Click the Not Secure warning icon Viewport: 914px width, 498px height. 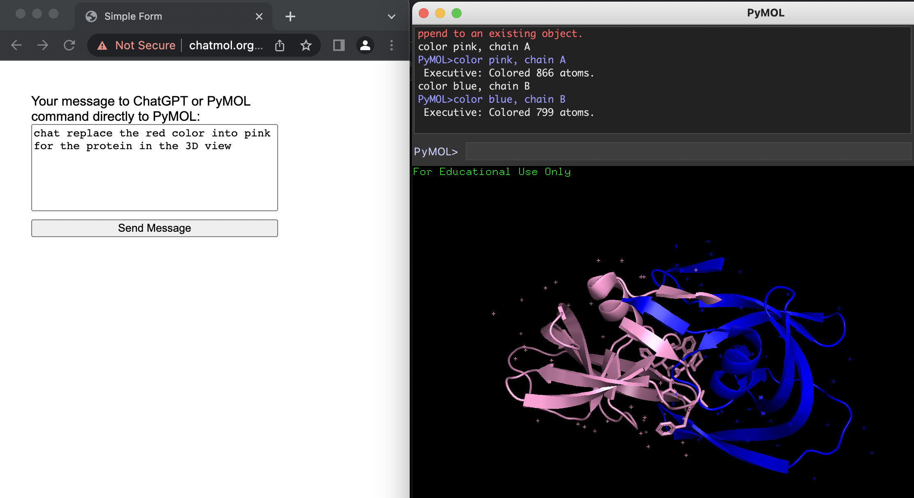point(102,45)
